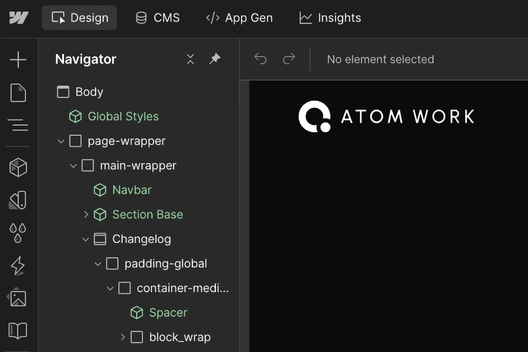The height and width of the screenshot is (352, 528).
Task: Expand the Section Base component
Action: [x=87, y=214]
